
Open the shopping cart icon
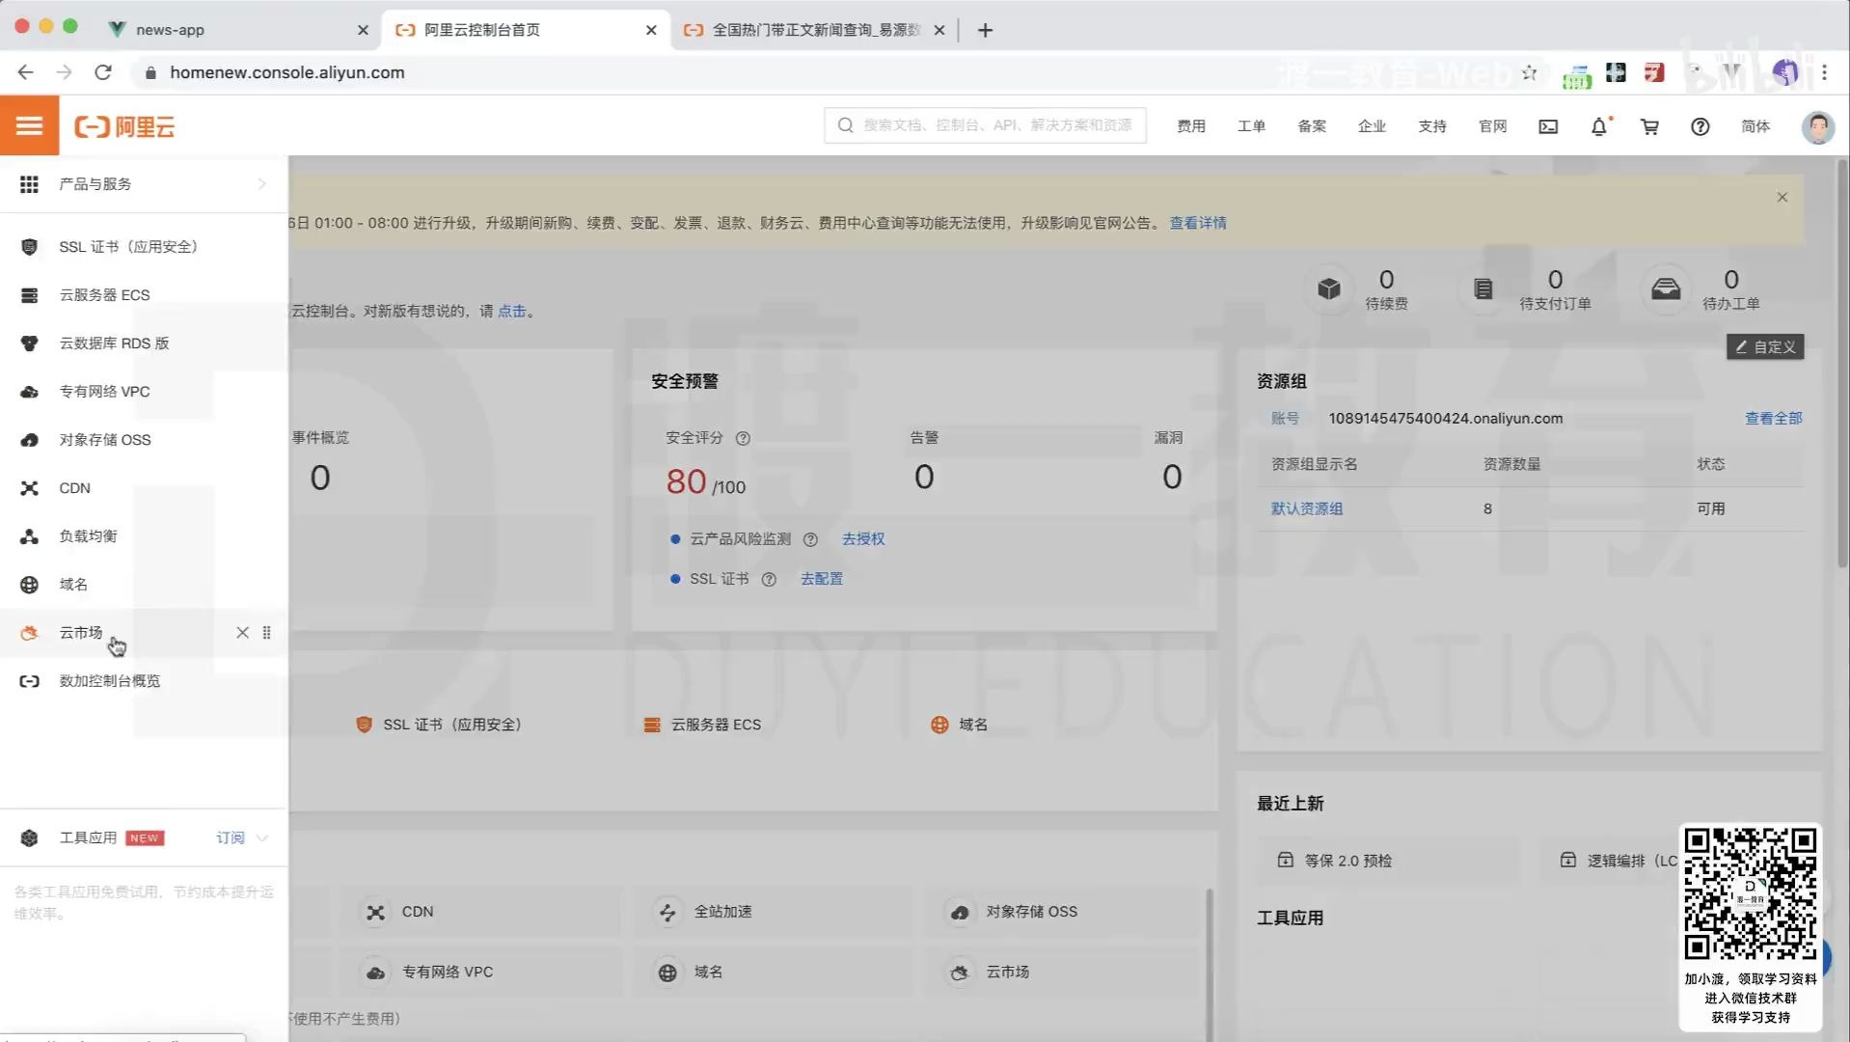[x=1649, y=126]
